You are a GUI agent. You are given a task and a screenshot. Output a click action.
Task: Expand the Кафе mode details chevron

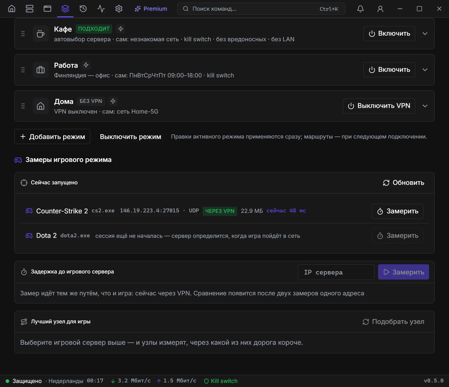tap(425, 34)
